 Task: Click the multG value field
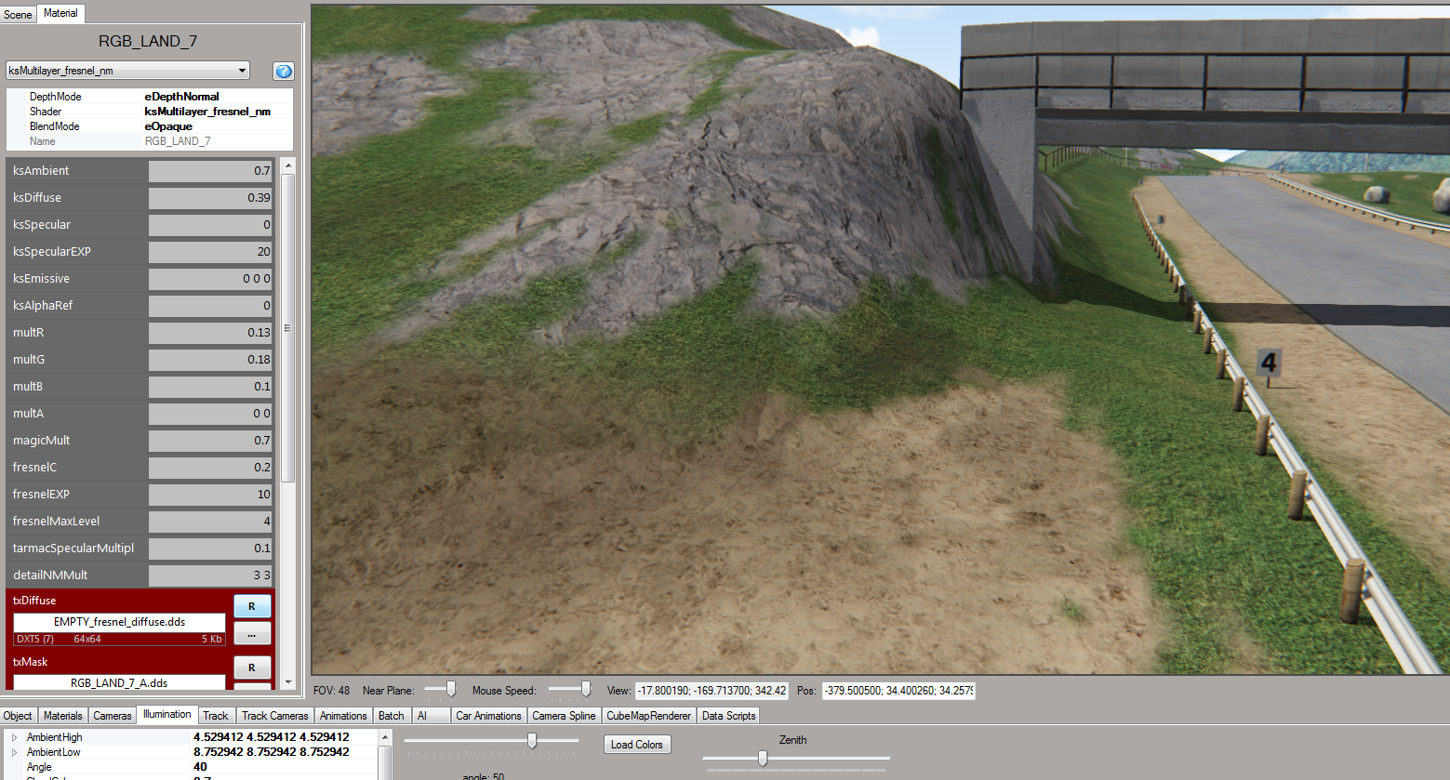(x=210, y=360)
